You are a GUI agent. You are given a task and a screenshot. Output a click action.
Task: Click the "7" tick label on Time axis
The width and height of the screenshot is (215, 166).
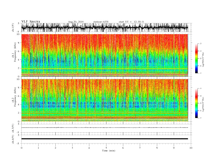click(x=140, y=148)
